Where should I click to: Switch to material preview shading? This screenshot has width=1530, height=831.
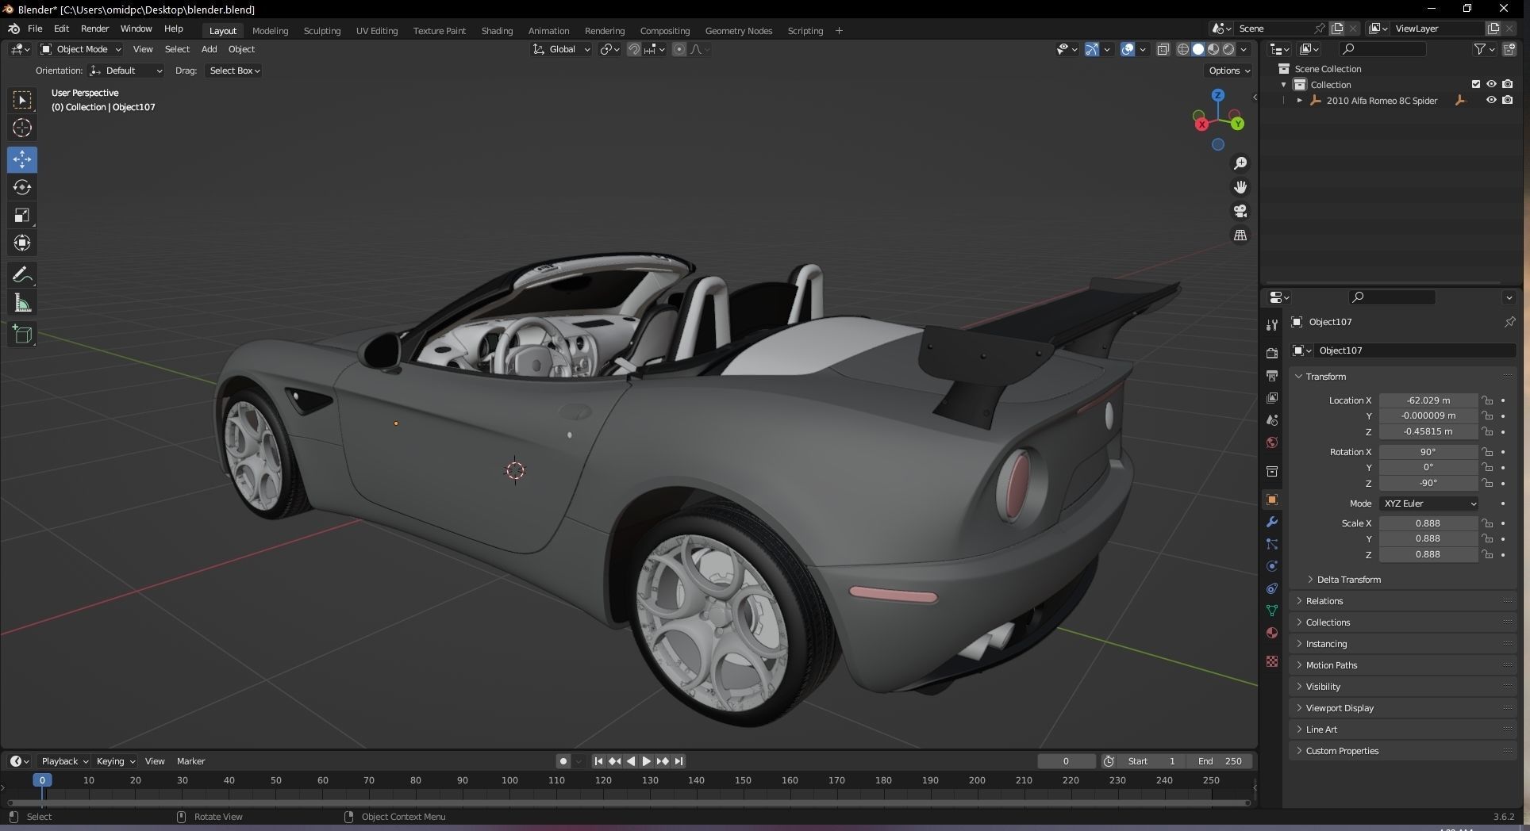point(1213,49)
